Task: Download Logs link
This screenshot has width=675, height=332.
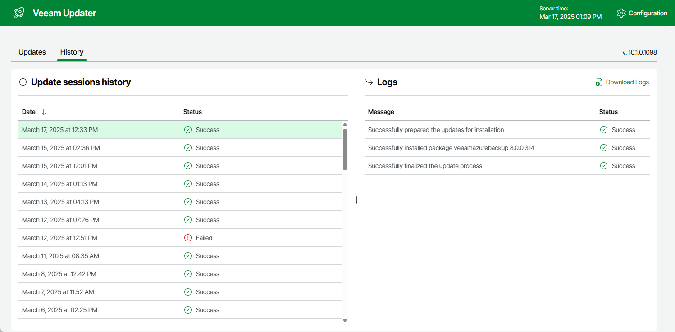Action: pos(622,82)
